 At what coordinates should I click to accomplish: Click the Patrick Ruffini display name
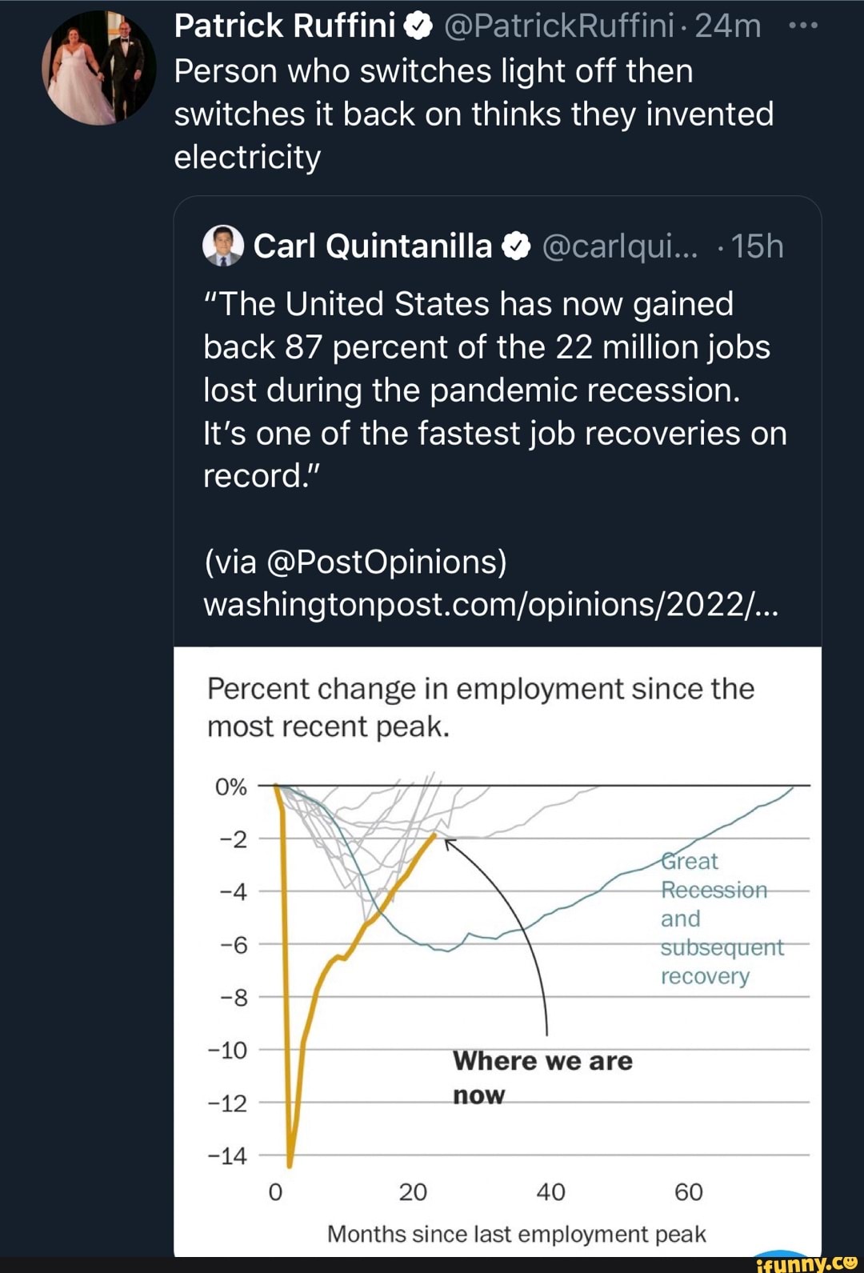tap(285, 26)
